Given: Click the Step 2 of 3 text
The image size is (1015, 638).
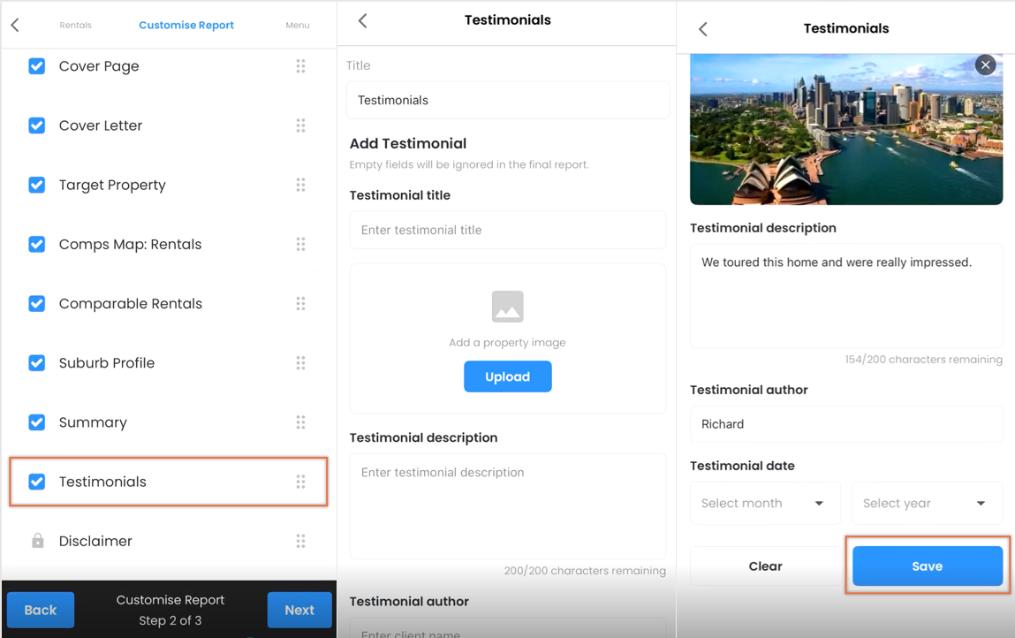Looking at the screenshot, I should (x=170, y=620).
